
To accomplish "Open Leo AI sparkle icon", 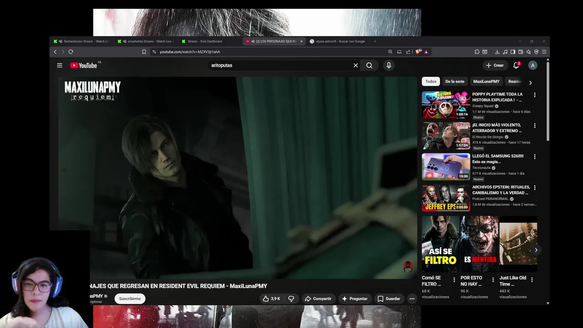I will (x=528, y=52).
